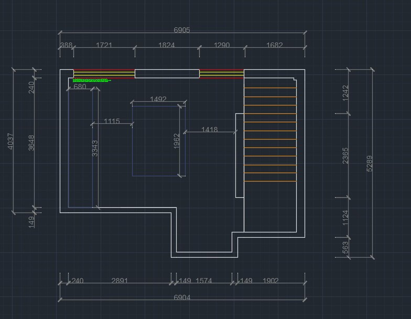Select the 1242 right-side dimension text
This screenshot has height=319, width=411.
coord(345,92)
